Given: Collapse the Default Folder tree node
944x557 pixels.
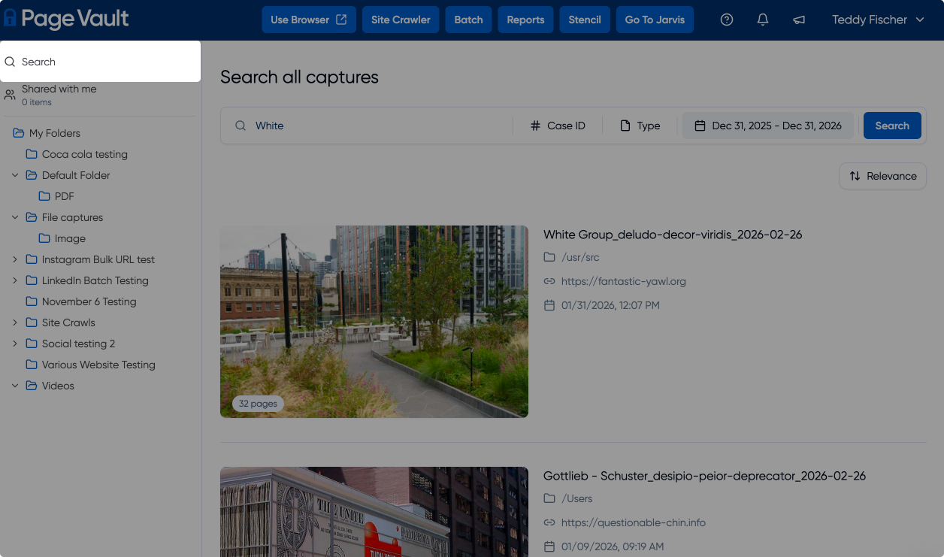Looking at the screenshot, I should pos(15,175).
